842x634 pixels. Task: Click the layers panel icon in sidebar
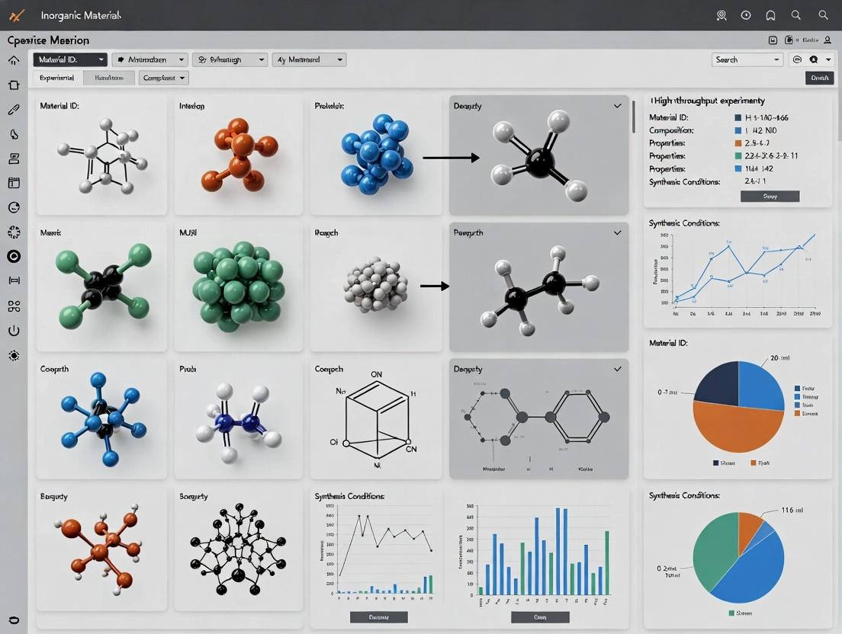[x=14, y=158]
